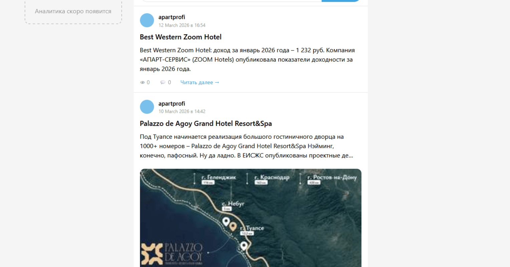Click the gold location pin on the map
The width and height of the screenshot is (510, 267).
coord(233,227)
